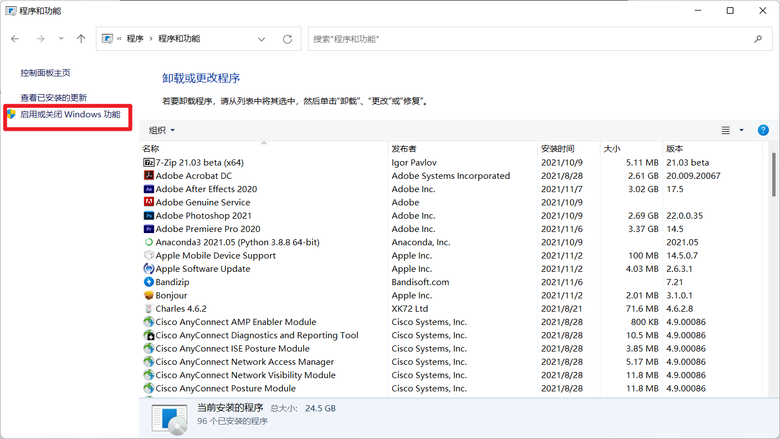Viewport: 780px width, 439px height.
Task: Go back with the left arrow
Action: coord(15,39)
